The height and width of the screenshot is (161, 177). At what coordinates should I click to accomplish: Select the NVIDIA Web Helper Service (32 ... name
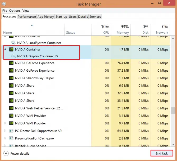39,108
